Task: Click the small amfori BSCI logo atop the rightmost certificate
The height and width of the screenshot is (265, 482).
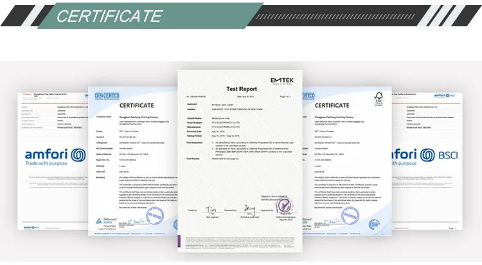Action: point(445,96)
